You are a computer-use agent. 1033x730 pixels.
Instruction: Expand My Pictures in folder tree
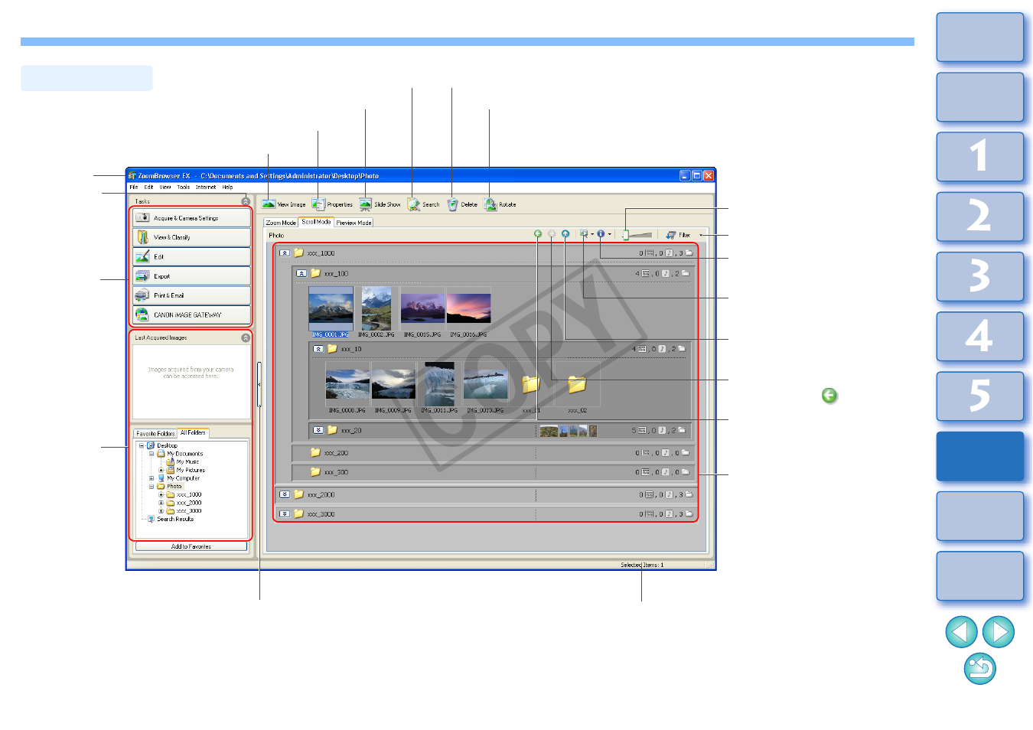click(161, 470)
